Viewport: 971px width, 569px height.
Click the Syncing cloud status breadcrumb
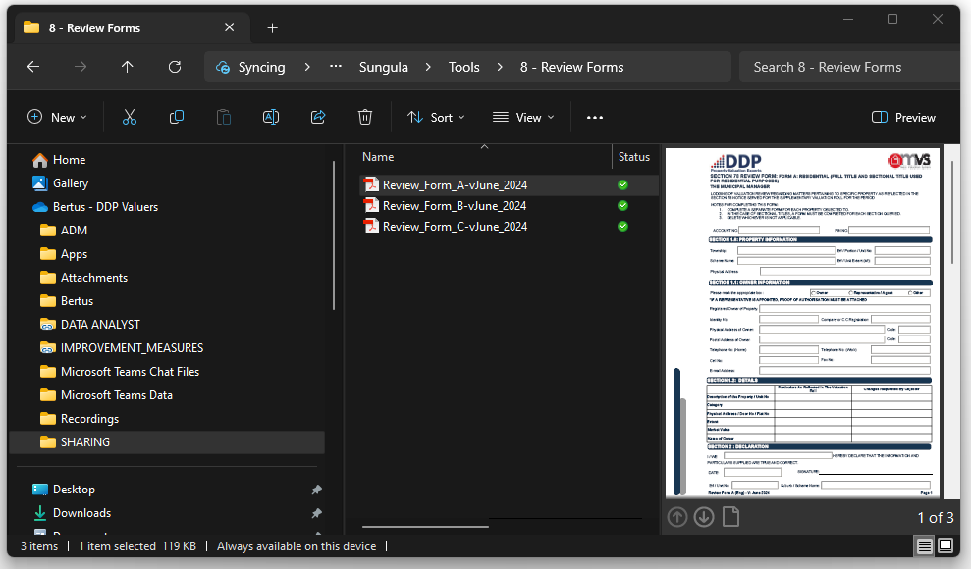tap(250, 67)
